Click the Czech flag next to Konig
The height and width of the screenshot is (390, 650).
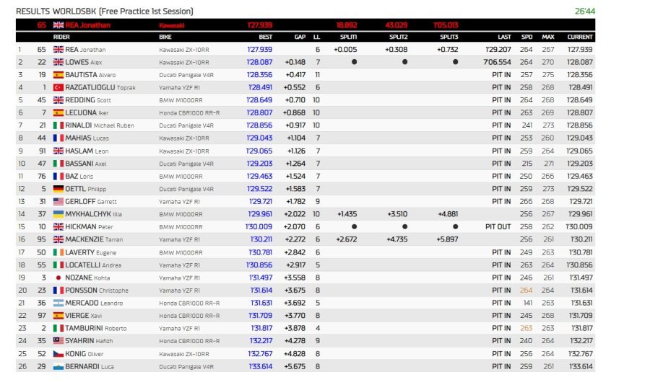tap(58, 354)
